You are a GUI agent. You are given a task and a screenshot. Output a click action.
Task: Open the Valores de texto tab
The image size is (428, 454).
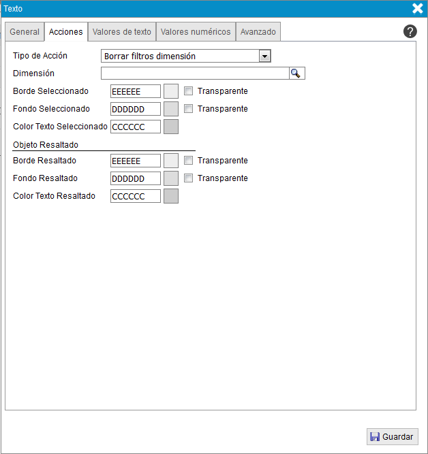click(121, 32)
